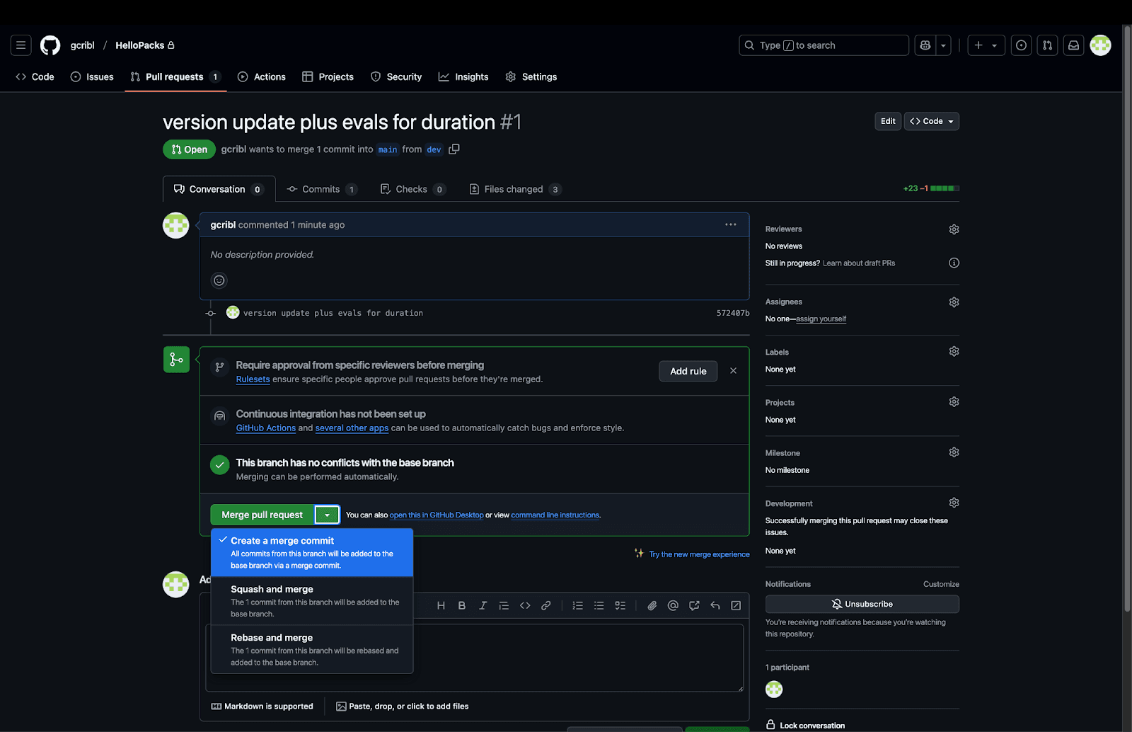Insert a link using toolbar icon

coord(546,605)
